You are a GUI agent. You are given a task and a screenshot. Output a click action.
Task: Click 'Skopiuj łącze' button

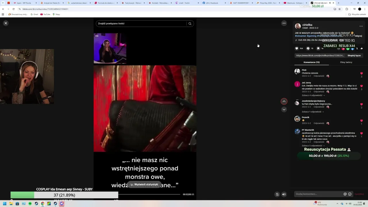(x=354, y=55)
